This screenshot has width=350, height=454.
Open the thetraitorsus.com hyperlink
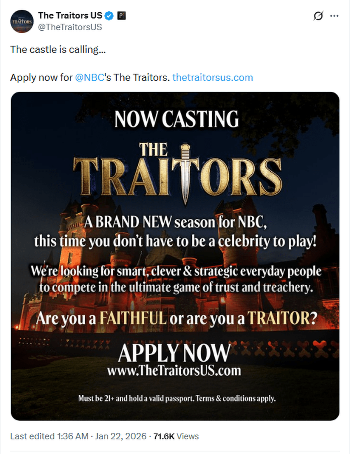[x=212, y=77]
